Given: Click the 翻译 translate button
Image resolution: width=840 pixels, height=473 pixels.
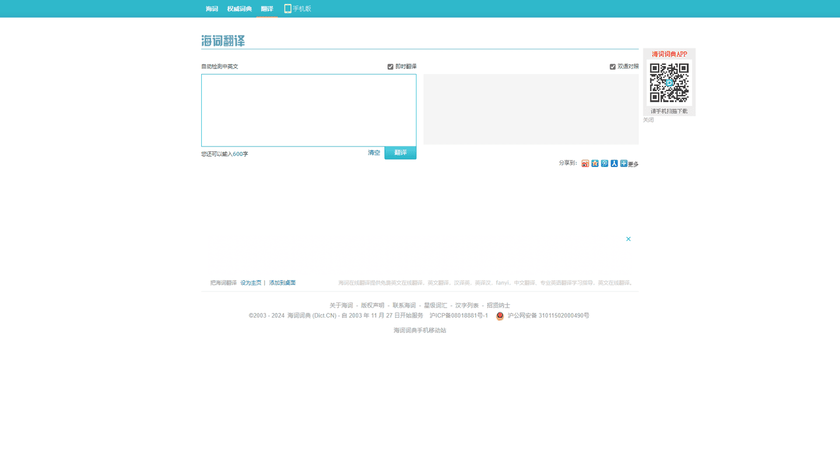Looking at the screenshot, I should (x=400, y=152).
